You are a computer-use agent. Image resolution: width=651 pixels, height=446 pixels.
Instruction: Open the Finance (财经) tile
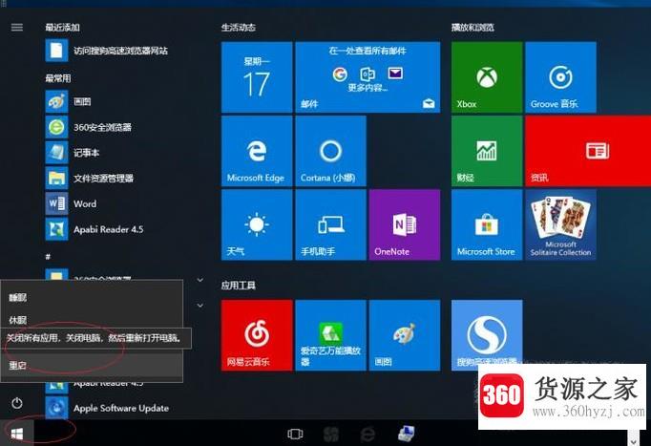pyautogui.click(x=487, y=151)
